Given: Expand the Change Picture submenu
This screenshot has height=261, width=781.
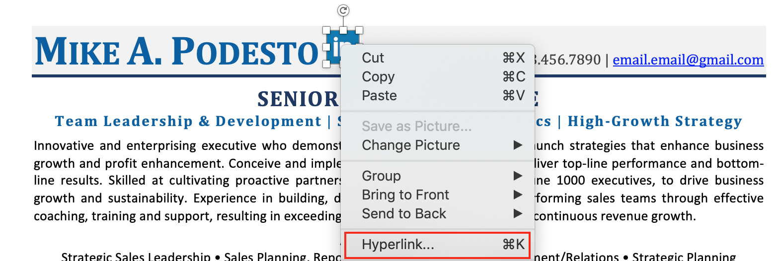Looking at the screenshot, I should [x=438, y=145].
